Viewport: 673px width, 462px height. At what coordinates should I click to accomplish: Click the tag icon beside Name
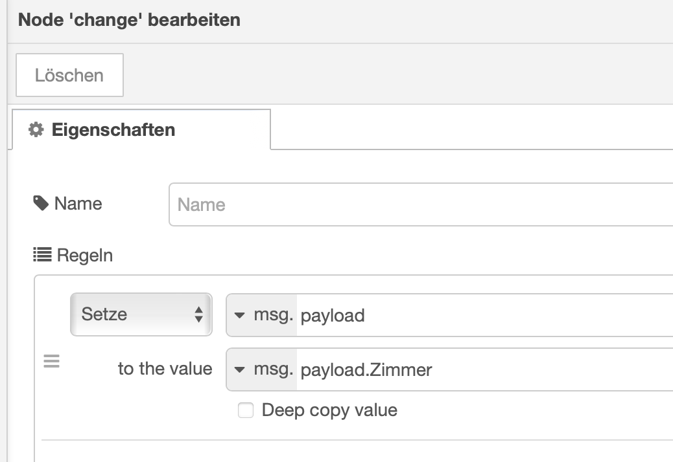pyautogui.click(x=41, y=204)
